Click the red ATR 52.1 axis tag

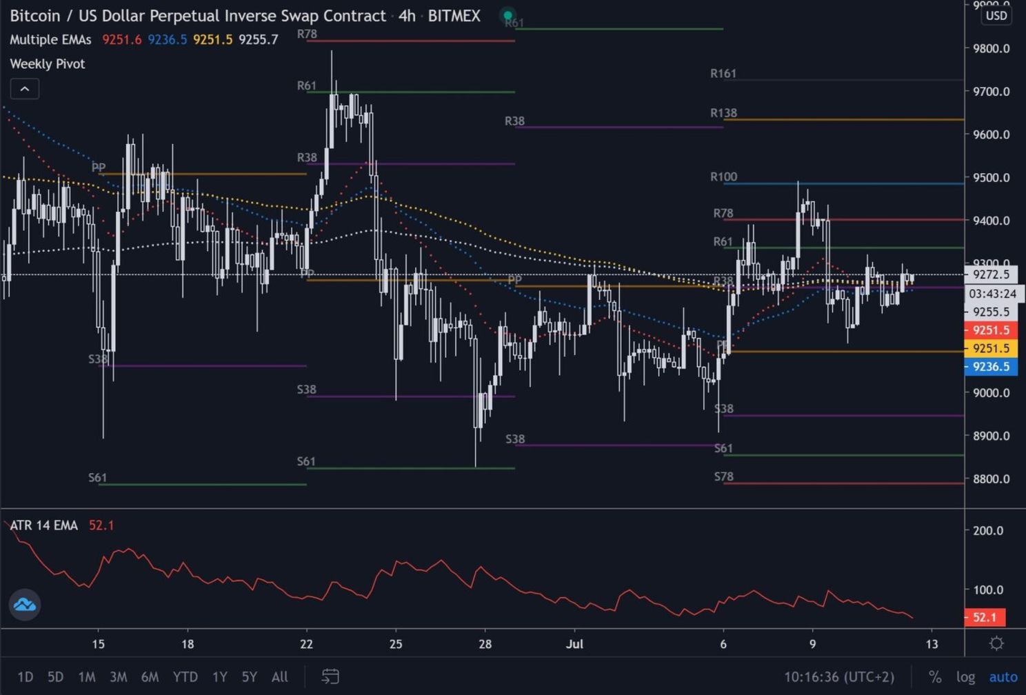[x=985, y=617]
